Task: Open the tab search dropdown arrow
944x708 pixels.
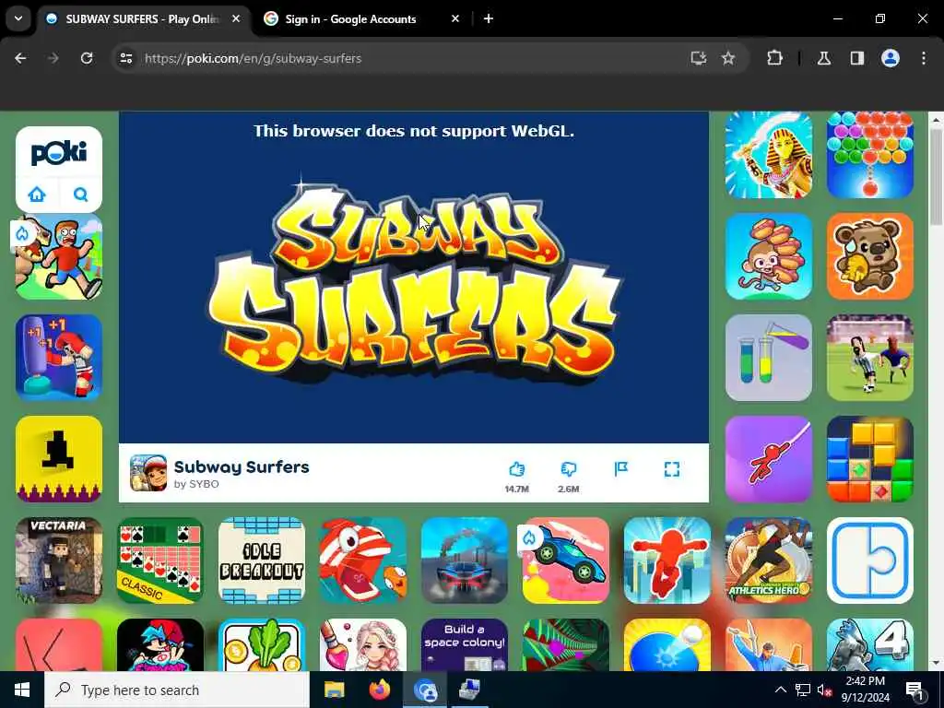Action: (x=18, y=18)
